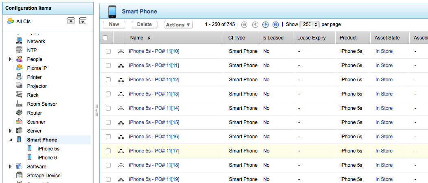The image size is (428, 183).
Task: Click the Server icon
Action: pyautogui.click(x=19, y=131)
